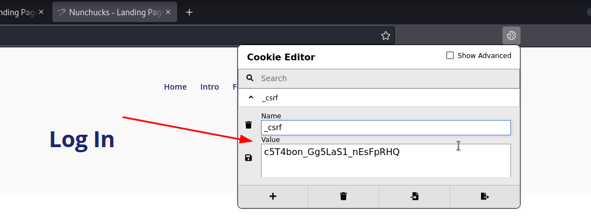
Task: Go to the Home navigation link
Action: (x=175, y=87)
